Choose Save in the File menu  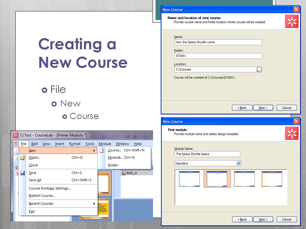point(58,173)
